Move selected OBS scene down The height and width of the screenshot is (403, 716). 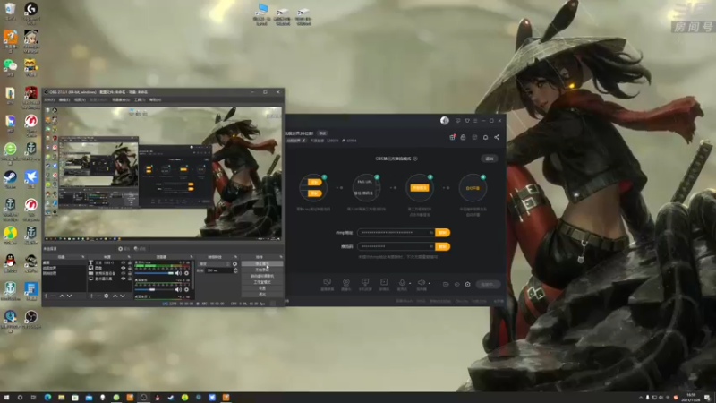[x=70, y=296]
